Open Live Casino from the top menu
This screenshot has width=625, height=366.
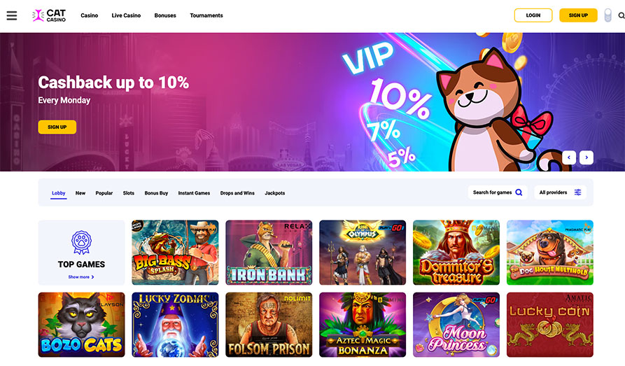pos(126,15)
